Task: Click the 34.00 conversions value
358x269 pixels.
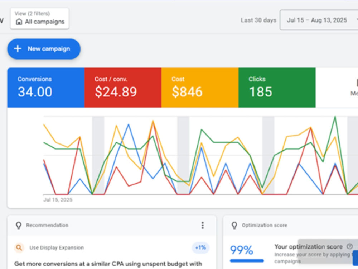Action: click(x=35, y=92)
